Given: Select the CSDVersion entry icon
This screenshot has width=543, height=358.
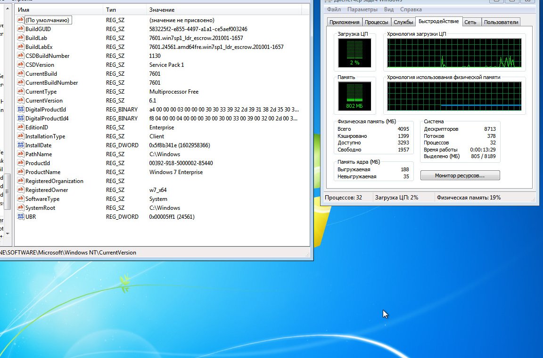Looking at the screenshot, I should (x=20, y=64).
